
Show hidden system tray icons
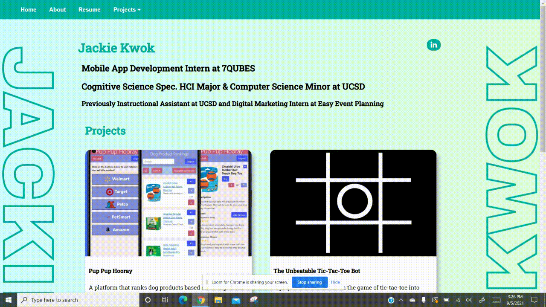(x=401, y=300)
